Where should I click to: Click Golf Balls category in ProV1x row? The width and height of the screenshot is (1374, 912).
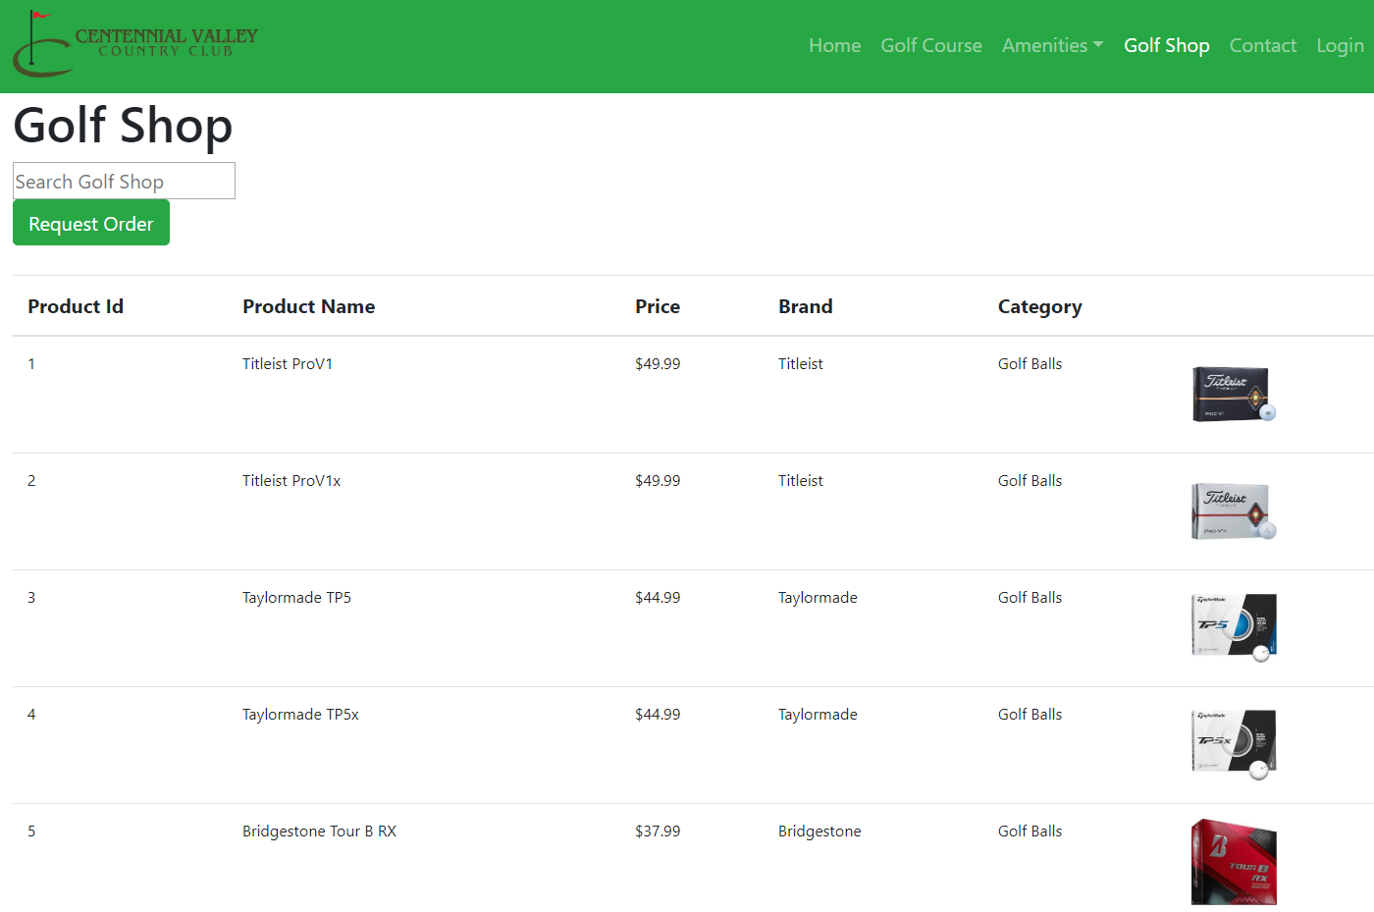(1030, 480)
